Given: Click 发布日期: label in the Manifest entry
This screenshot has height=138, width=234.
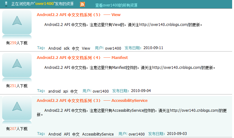Looking at the screenshot, I should click(x=121, y=91).
